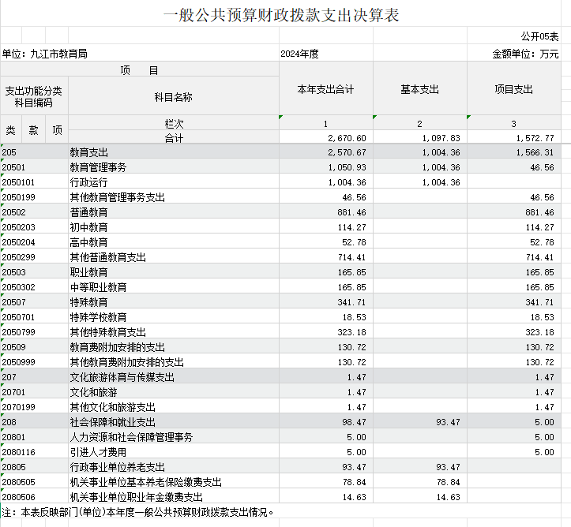Select the 基本支出 column header

(x=419, y=89)
